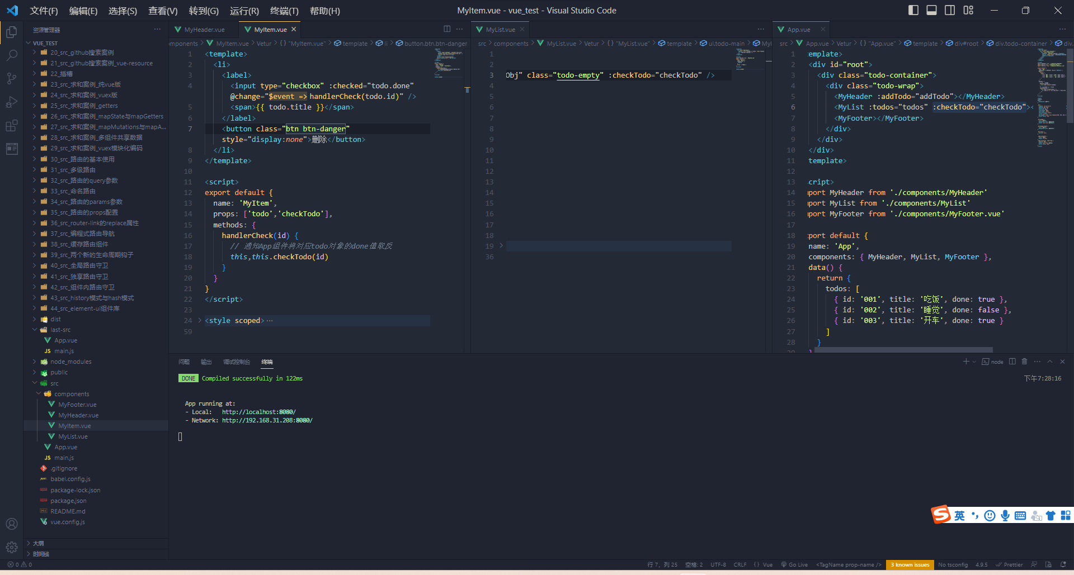Maximize the terminal panel size

pos(1050,362)
